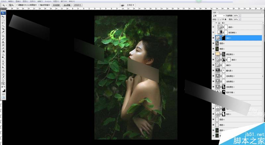Click the opacity 100% input field

click(x=236, y=15)
